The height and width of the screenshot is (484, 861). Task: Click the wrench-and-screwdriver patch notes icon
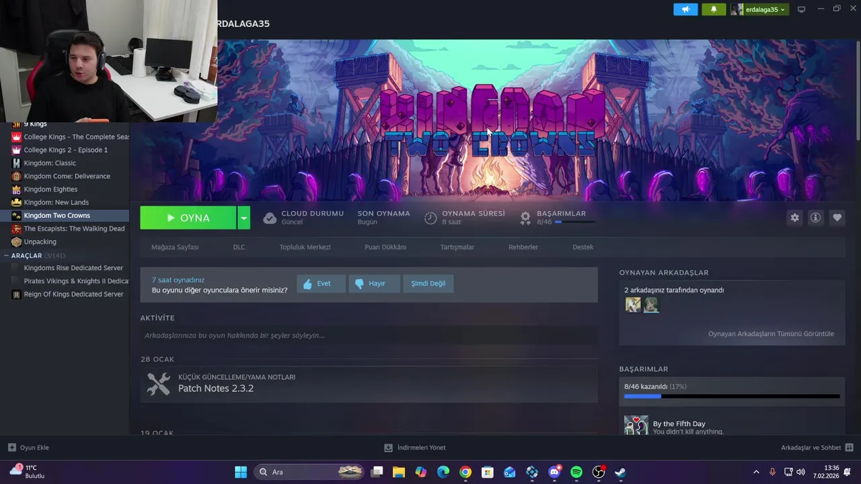(159, 384)
